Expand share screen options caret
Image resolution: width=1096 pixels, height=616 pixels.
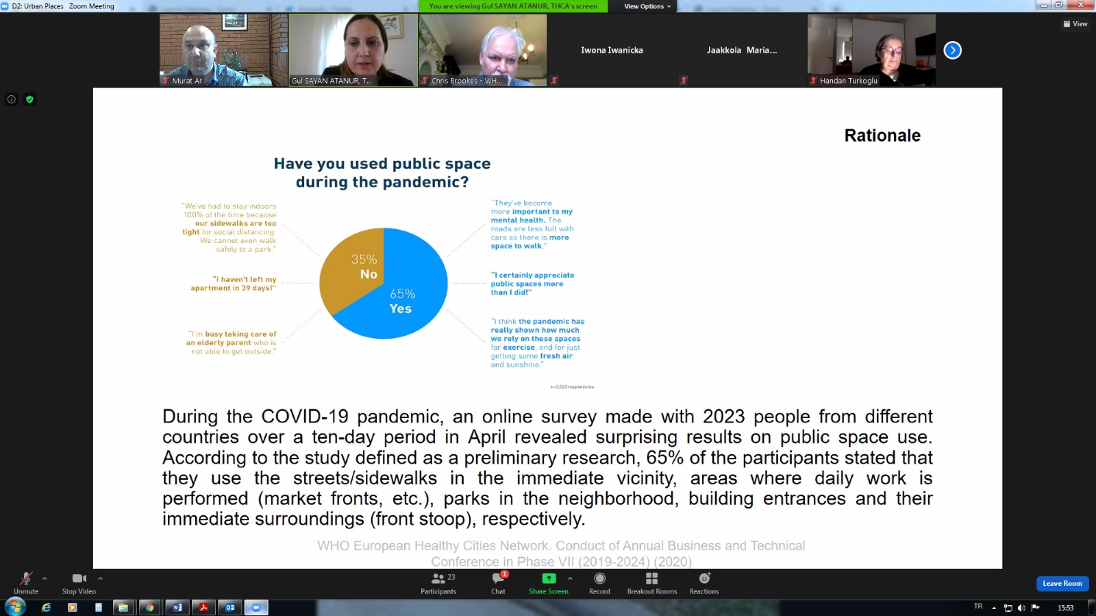click(x=570, y=578)
